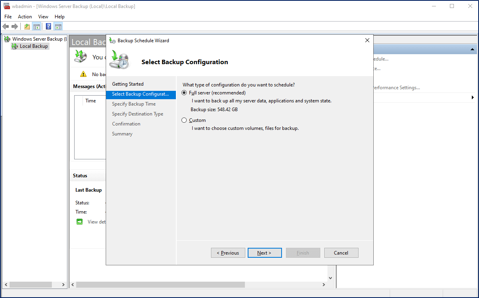Close the Backup Schedule Wizard dialog
479x298 pixels.
(367, 40)
